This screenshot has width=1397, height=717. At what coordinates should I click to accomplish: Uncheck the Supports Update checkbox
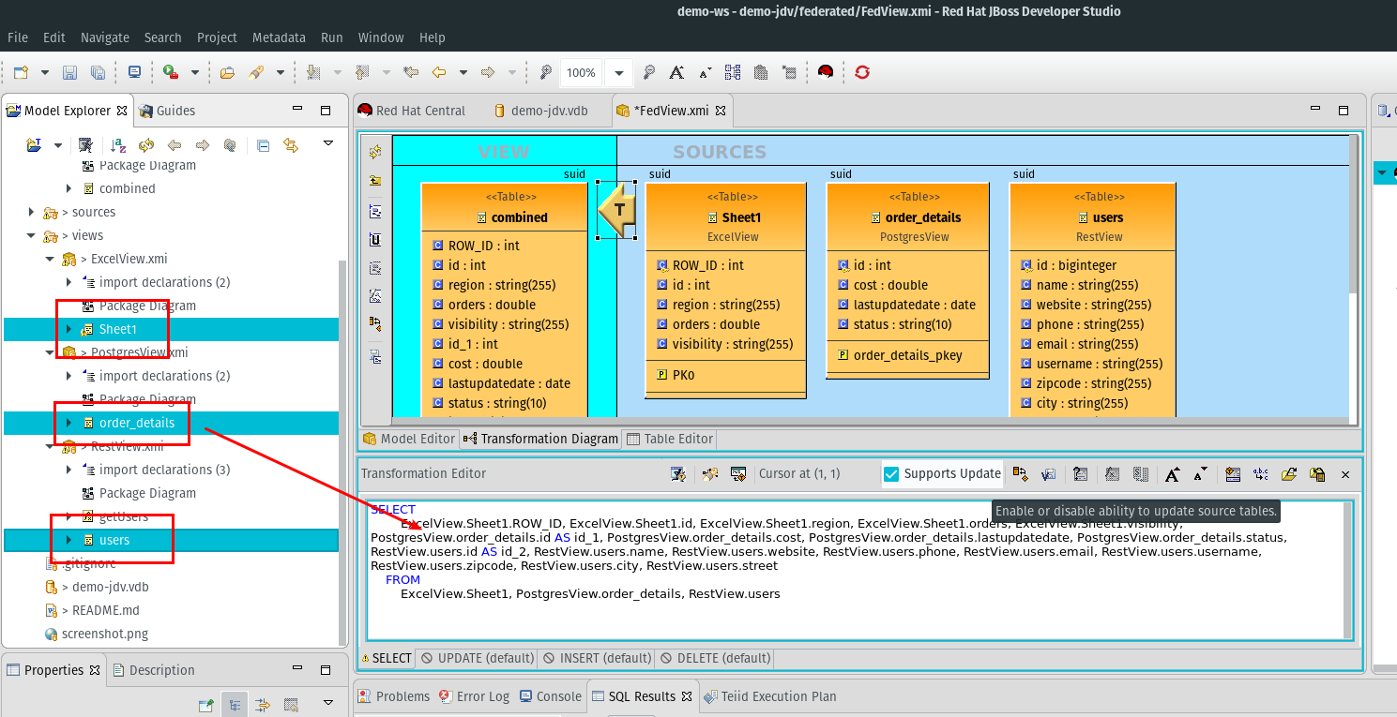892,474
